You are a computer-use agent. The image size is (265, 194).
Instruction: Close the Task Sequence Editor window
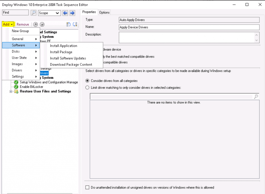pyautogui.click(x=260, y=5)
